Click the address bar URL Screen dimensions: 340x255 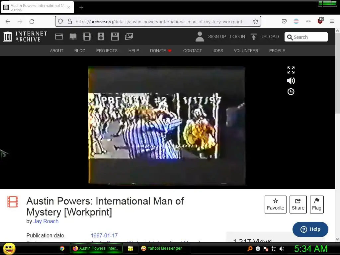point(159,22)
